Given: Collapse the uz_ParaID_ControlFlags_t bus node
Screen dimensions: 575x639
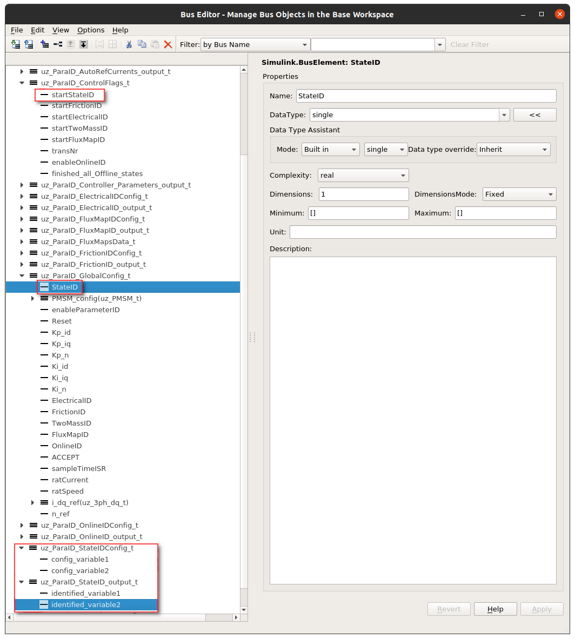Looking at the screenshot, I should coord(22,83).
